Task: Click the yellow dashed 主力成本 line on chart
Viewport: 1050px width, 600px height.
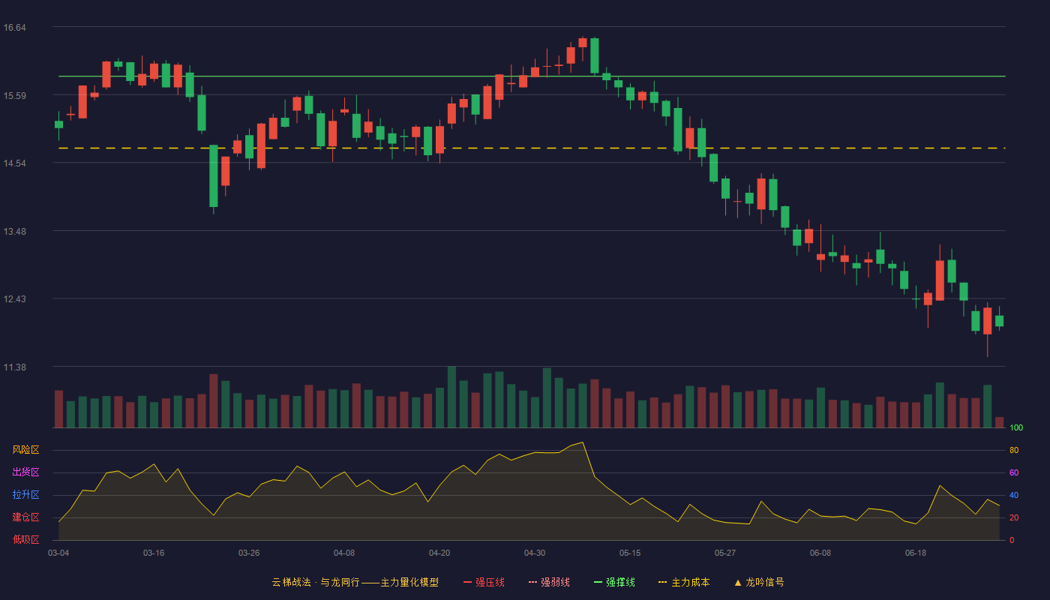Action: point(532,148)
